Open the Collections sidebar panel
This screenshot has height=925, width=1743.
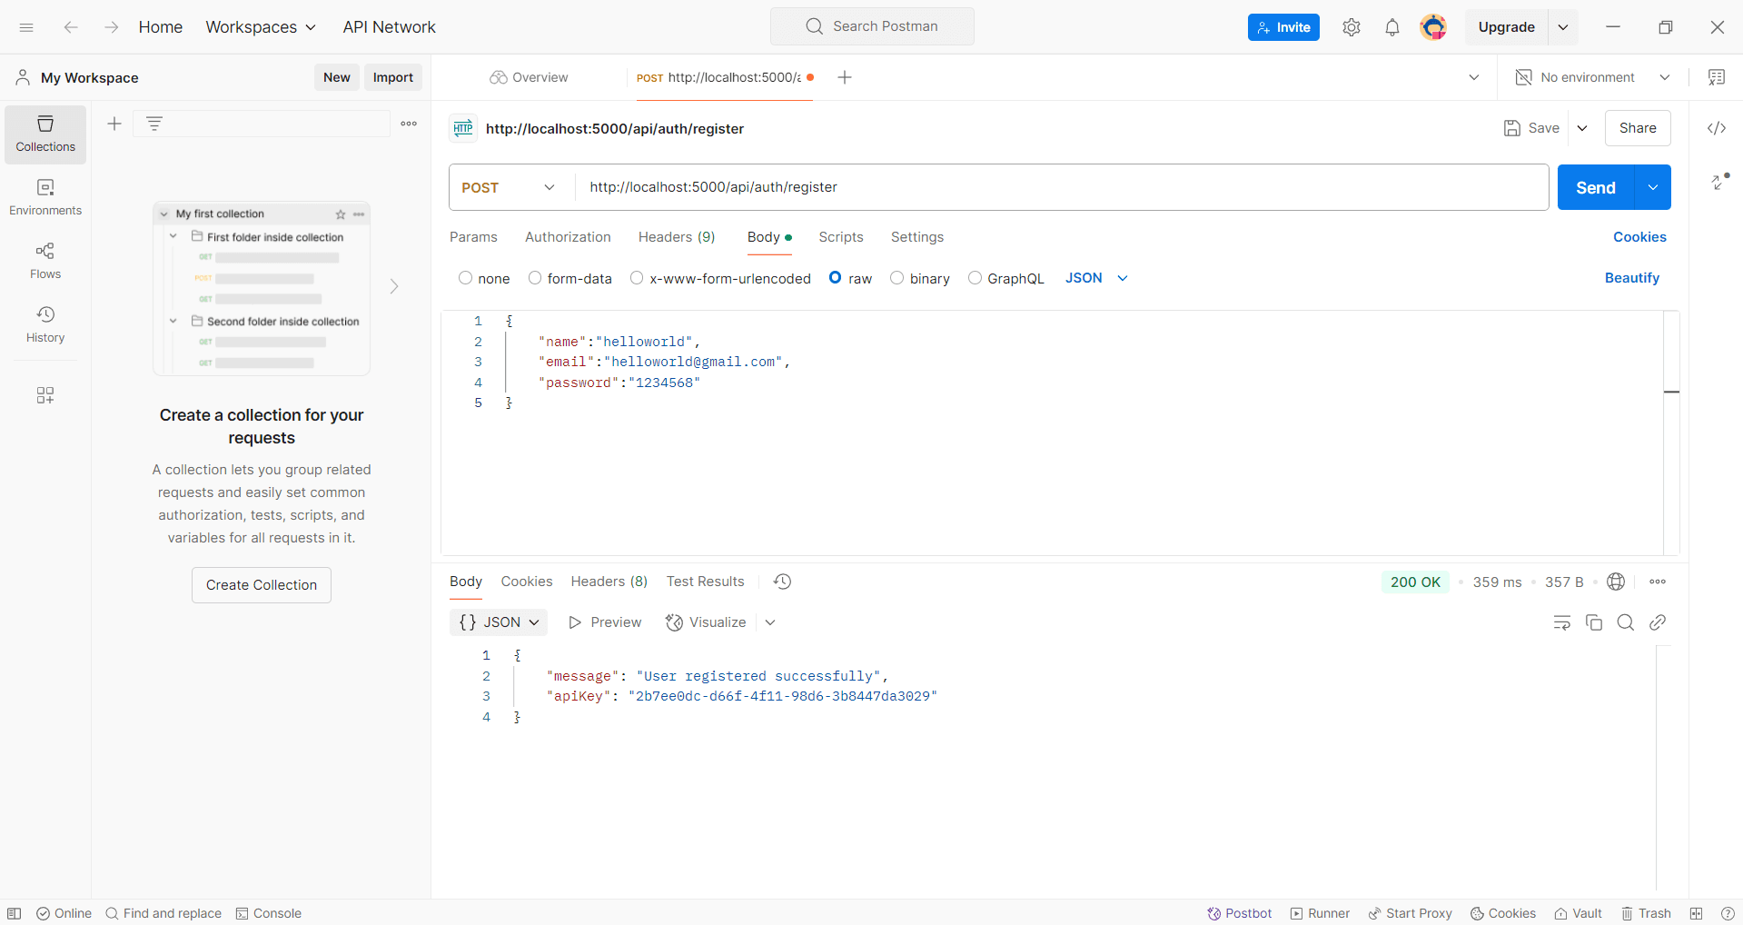[45, 134]
